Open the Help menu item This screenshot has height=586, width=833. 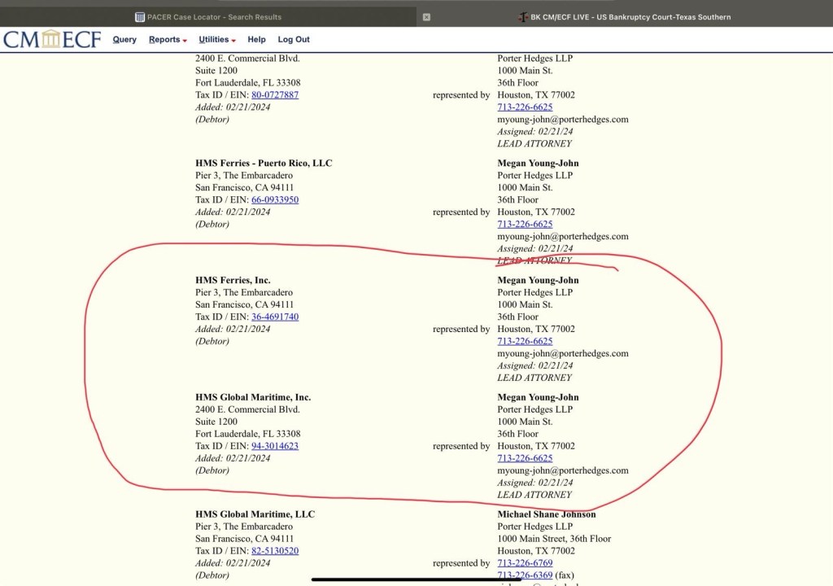[256, 39]
